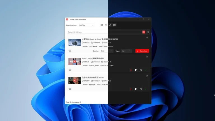Remove the Osmo Action 6 item

tap(147, 38)
